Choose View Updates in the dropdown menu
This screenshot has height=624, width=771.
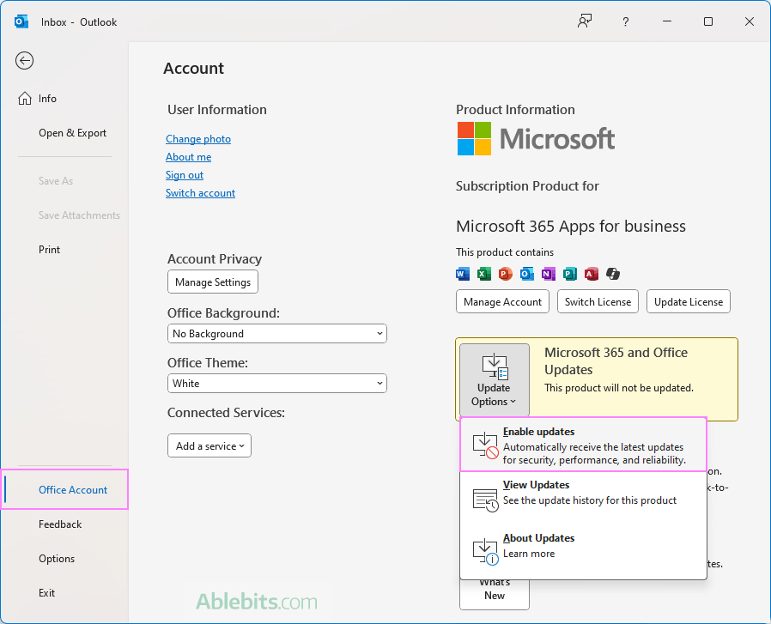[583, 498]
